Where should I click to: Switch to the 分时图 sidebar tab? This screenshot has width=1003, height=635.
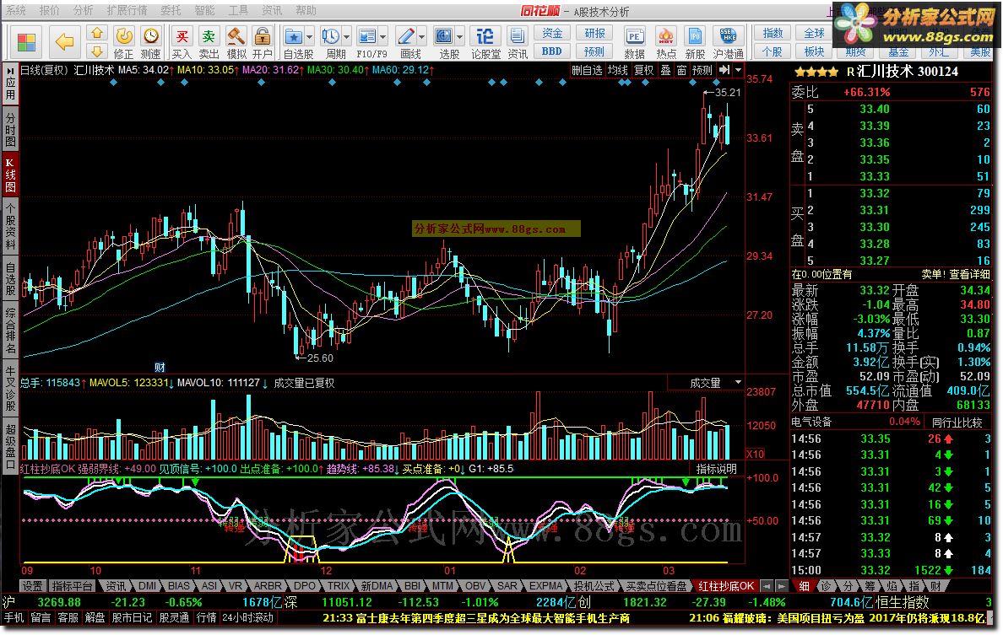click(10, 131)
